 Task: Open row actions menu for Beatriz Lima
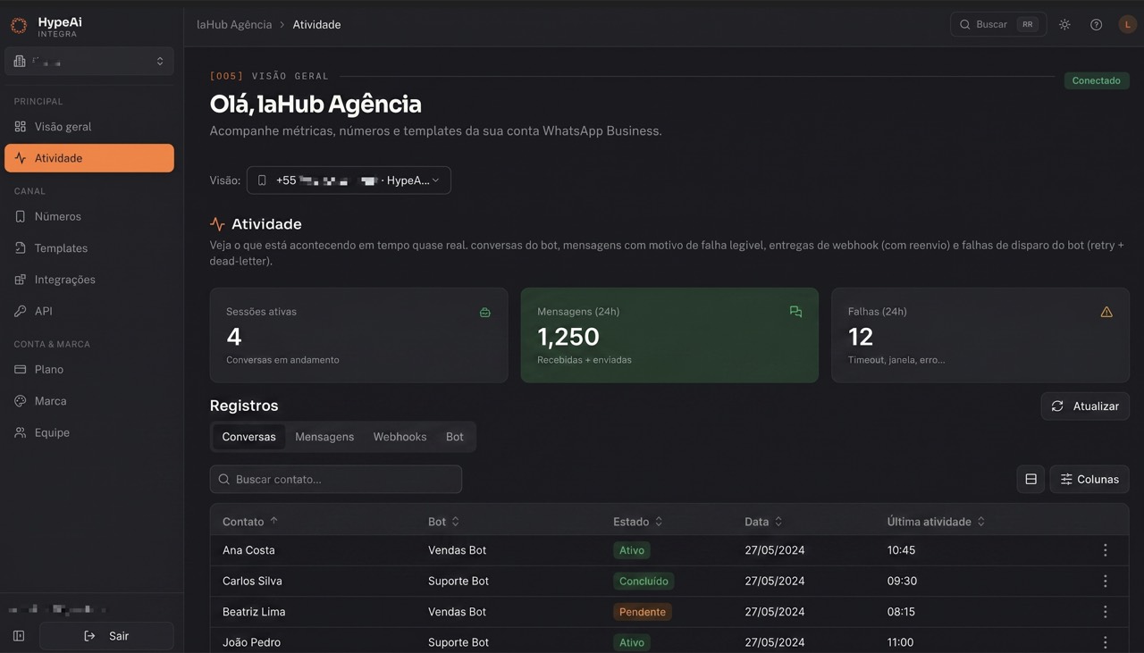point(1106,612)
